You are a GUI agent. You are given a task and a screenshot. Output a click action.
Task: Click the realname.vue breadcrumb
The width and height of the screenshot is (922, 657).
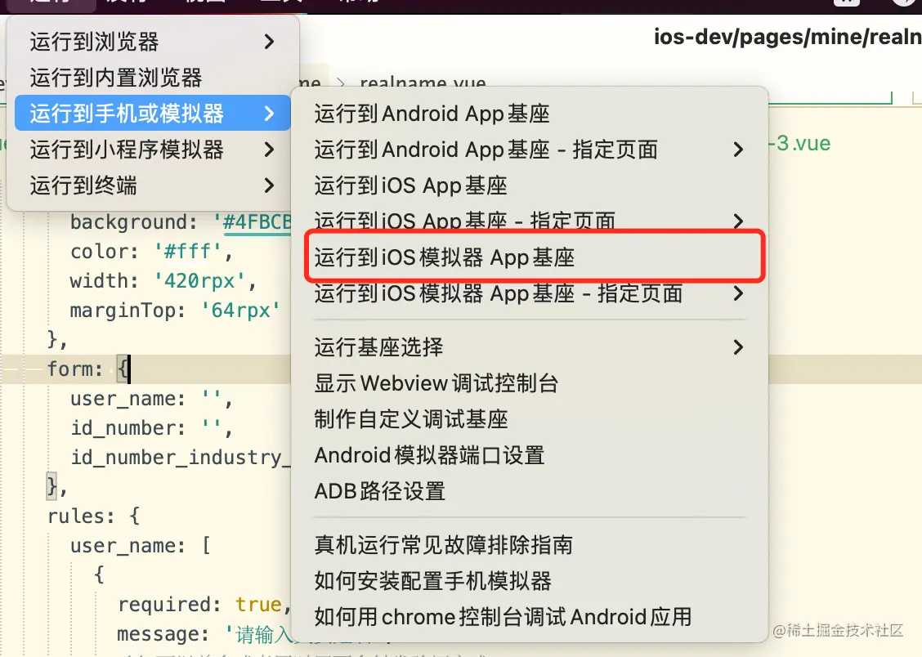coord(423,83)
